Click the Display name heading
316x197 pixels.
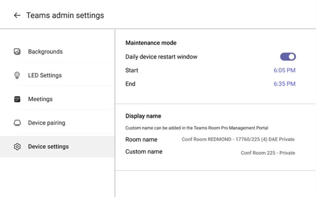coord(143,116)
